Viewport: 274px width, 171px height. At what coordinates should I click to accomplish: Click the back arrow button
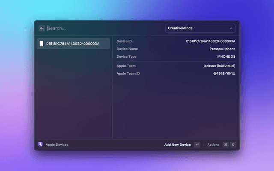pos(42,28)
